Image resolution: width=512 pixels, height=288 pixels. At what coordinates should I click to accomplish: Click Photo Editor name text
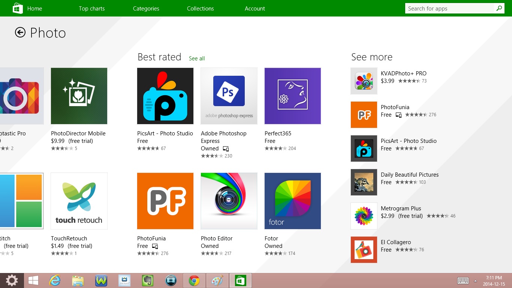click(217, 238)
